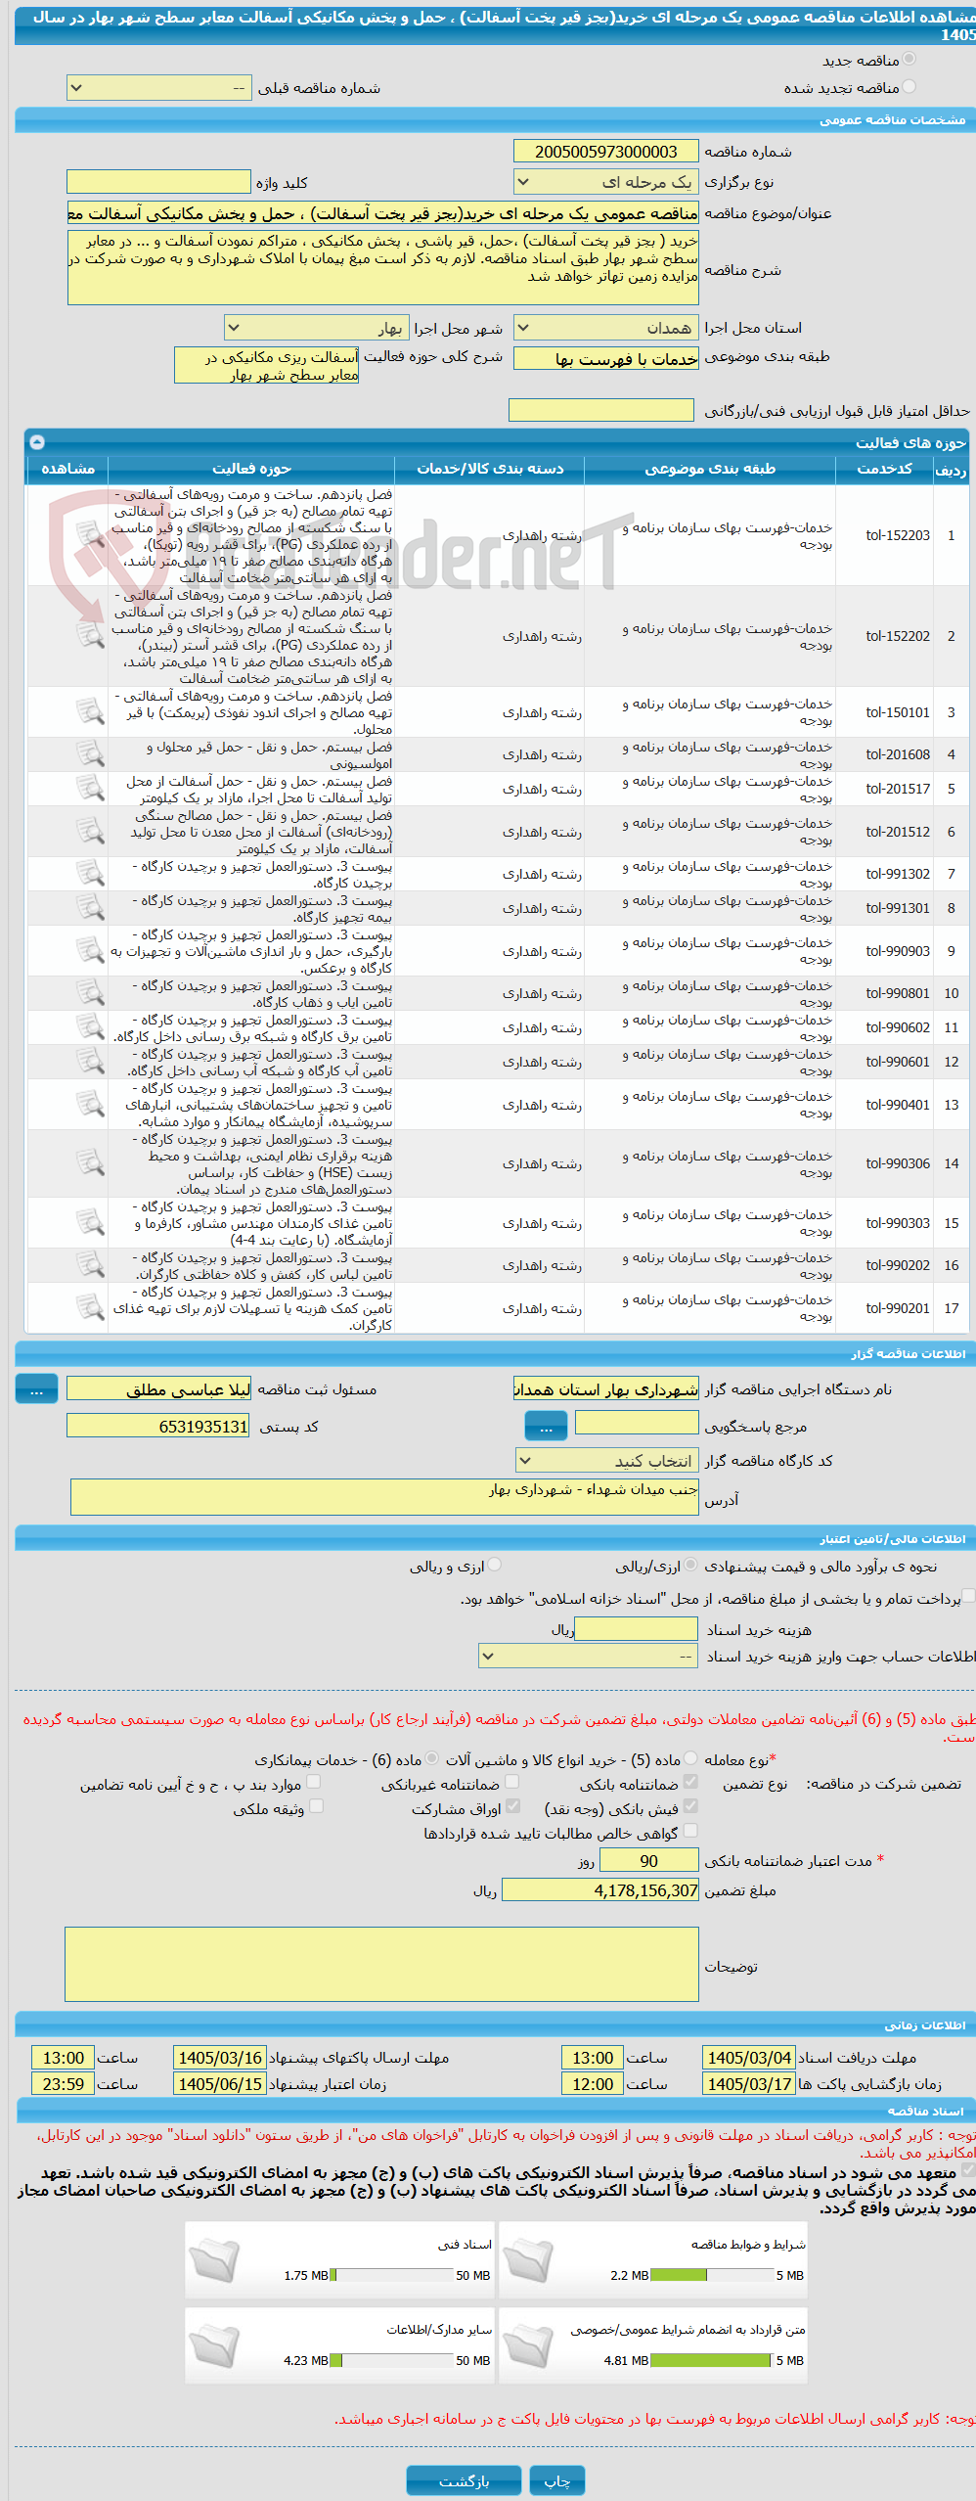The height and width of the screenshot is (2501, 976).
Task: Collapse the حوزه های فعالیت panel arrow
Action: pyautogui.click(x=37, y=442)
